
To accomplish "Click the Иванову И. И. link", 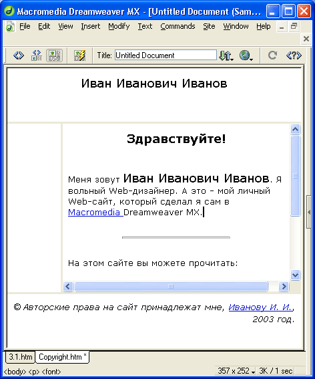I will pyautogui.click(x=261, y=307).
